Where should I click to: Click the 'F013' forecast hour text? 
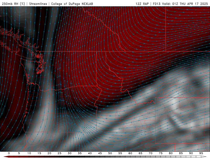(x=156, y=4)
